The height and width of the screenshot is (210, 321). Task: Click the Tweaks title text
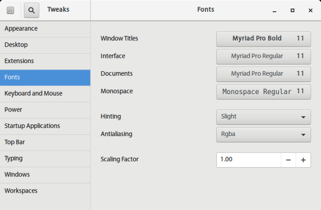click(x=59, y=9)
